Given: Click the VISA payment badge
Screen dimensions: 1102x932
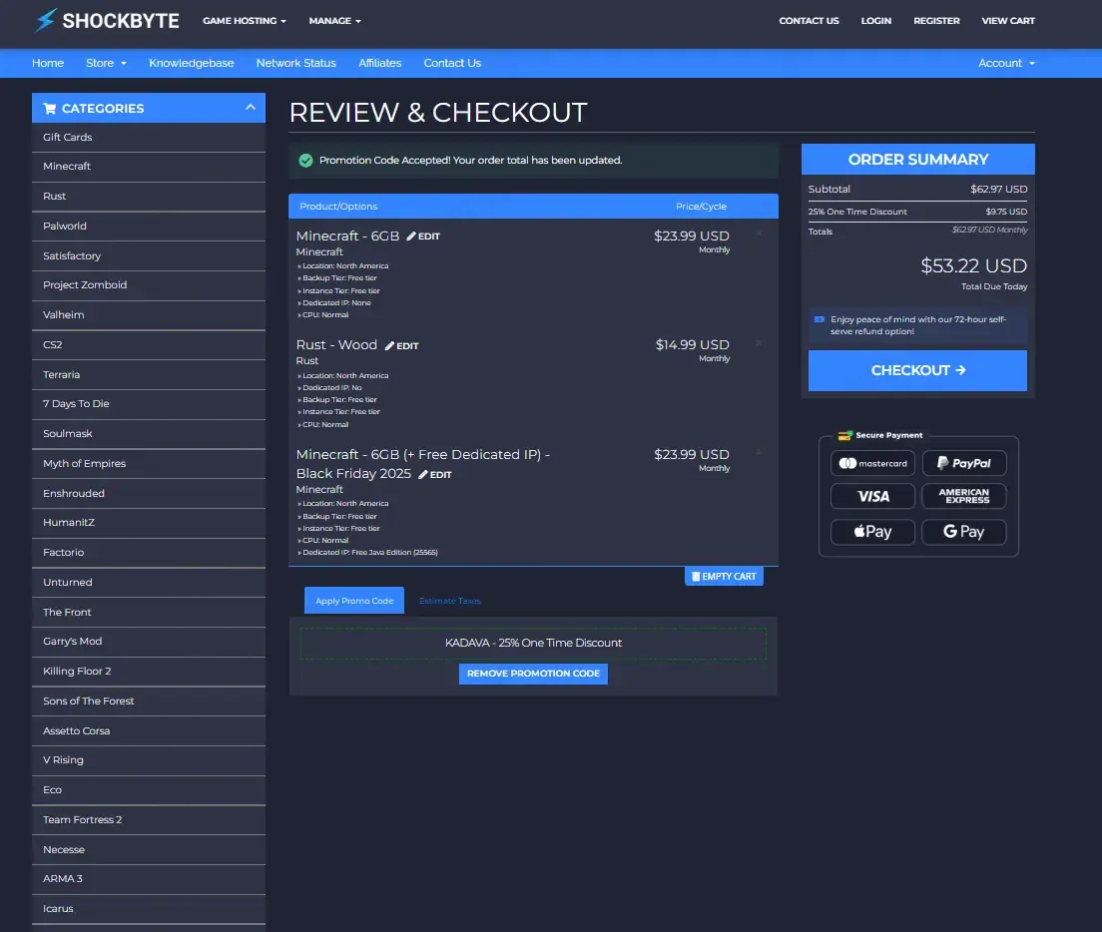Looking at the screenshot, I should [872, 497].
